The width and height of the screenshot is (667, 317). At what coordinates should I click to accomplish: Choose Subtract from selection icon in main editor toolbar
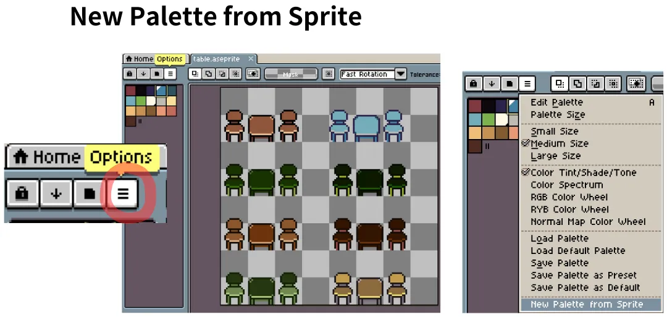(x=222, y=74)
